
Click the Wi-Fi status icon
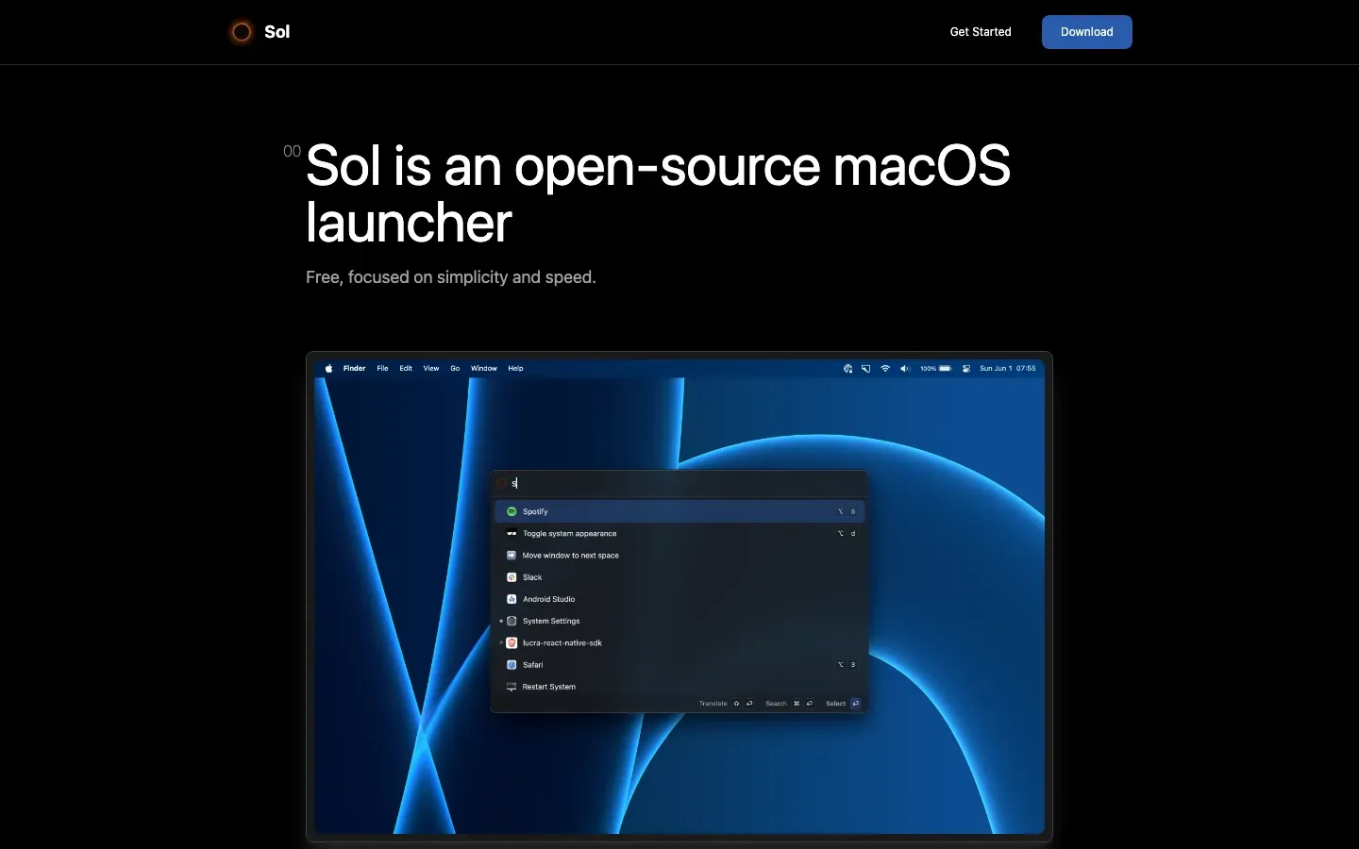point(885,369)
